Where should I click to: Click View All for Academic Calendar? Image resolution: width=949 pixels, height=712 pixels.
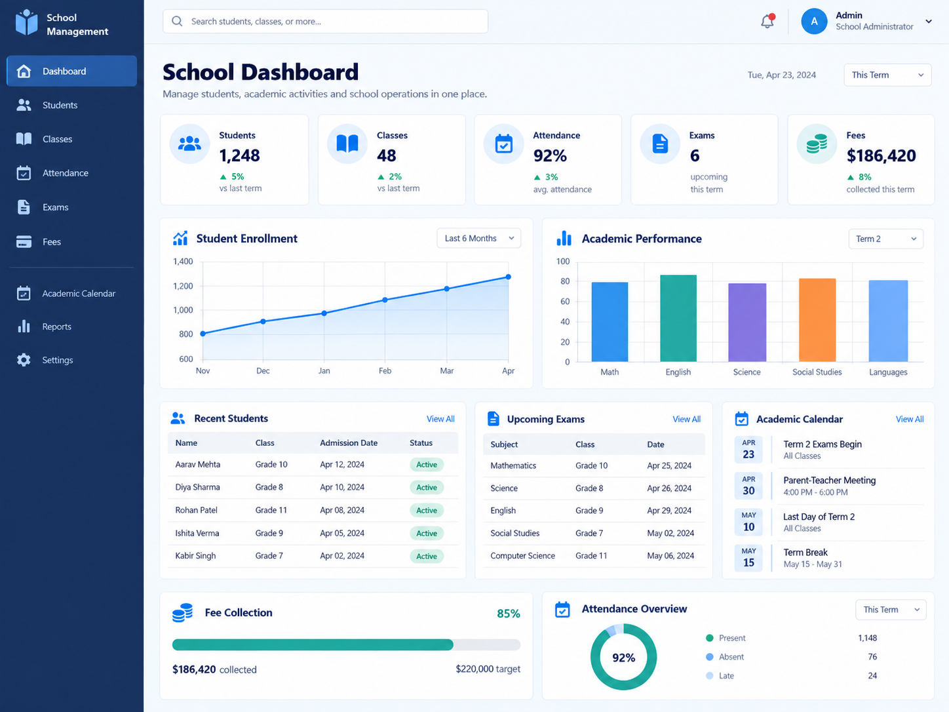pos(910,419)
